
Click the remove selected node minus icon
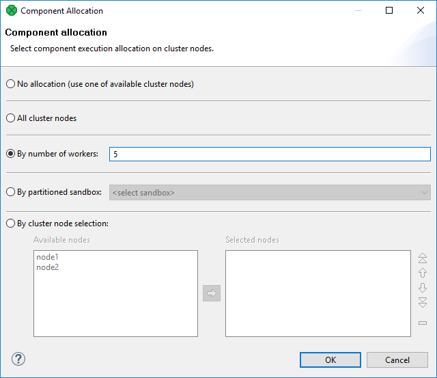423,323
